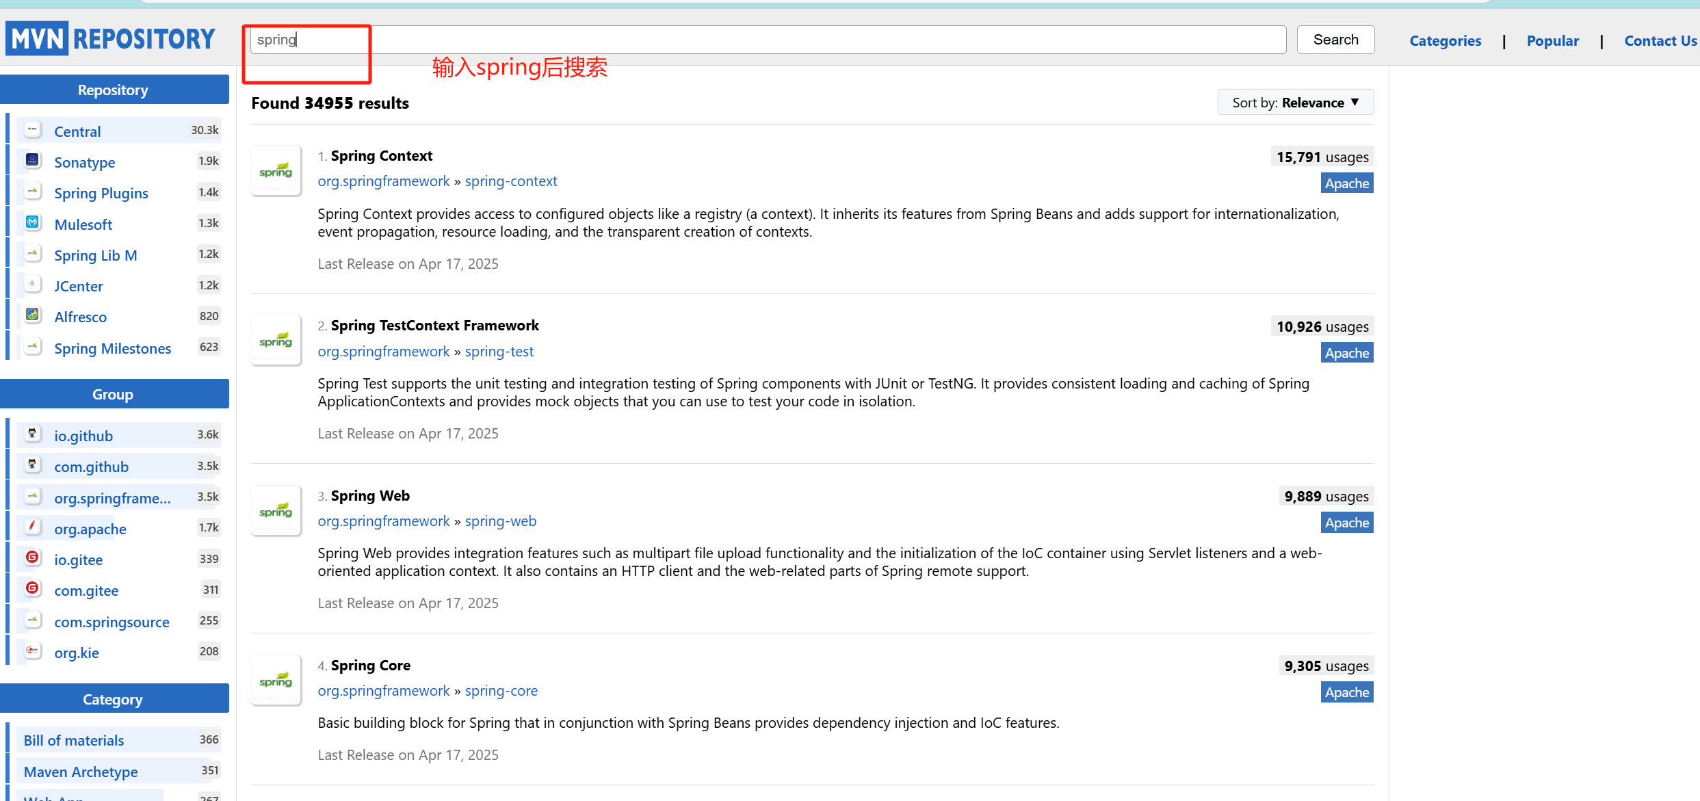Follow the spring-web artifact link
The height and width of the screenshot is (801, 1700).
tap(501, 521)
